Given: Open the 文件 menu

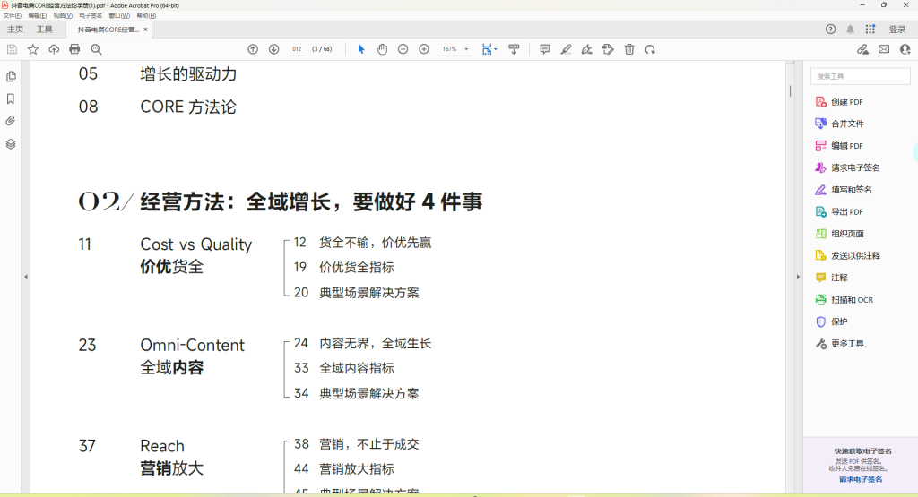Looking at the screenshot, I should click(13, 16).
